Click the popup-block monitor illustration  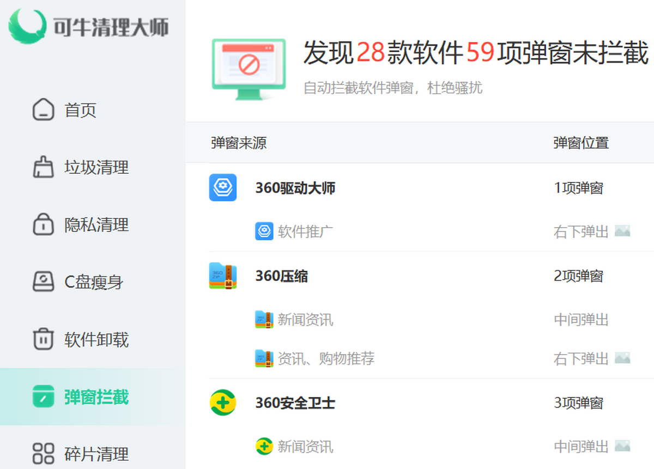point(249,69)
